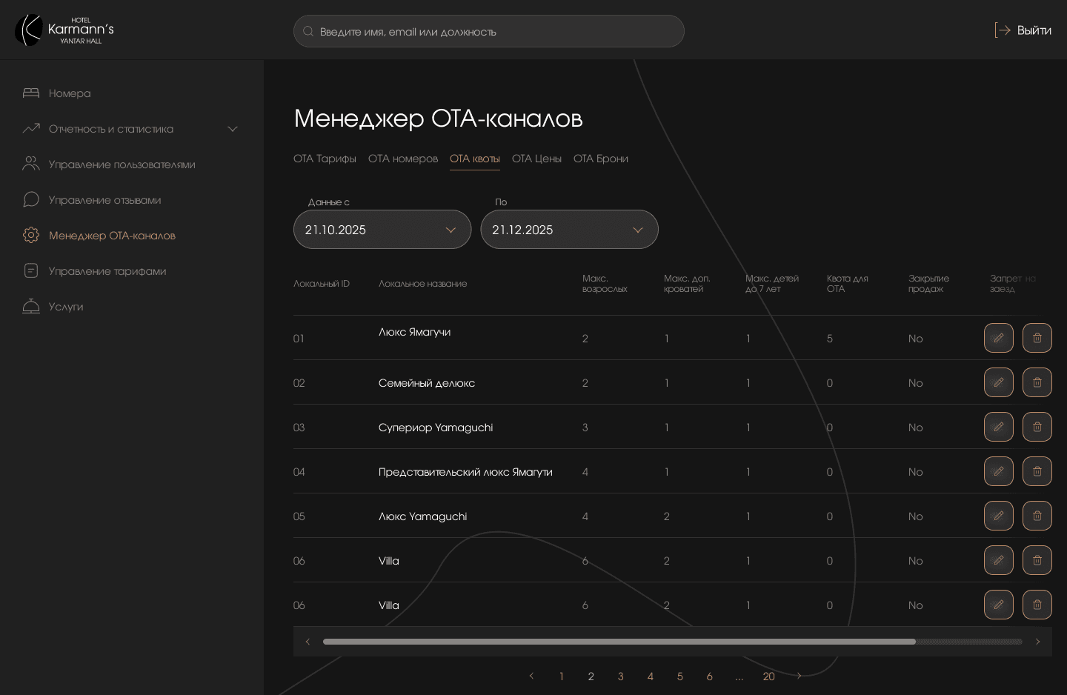Select the Менеджер ОТА-каналов gear icon

[x=30, y=235]
